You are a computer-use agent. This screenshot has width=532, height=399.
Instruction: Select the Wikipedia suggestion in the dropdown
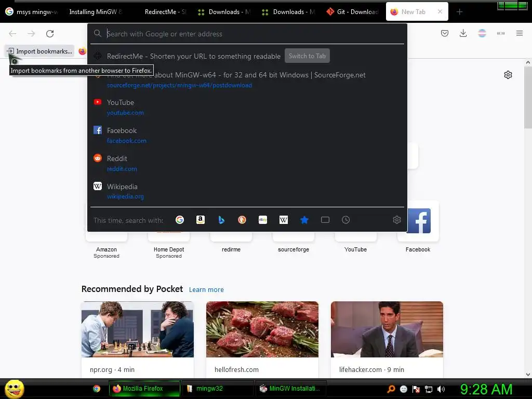[x=247, y=191]
